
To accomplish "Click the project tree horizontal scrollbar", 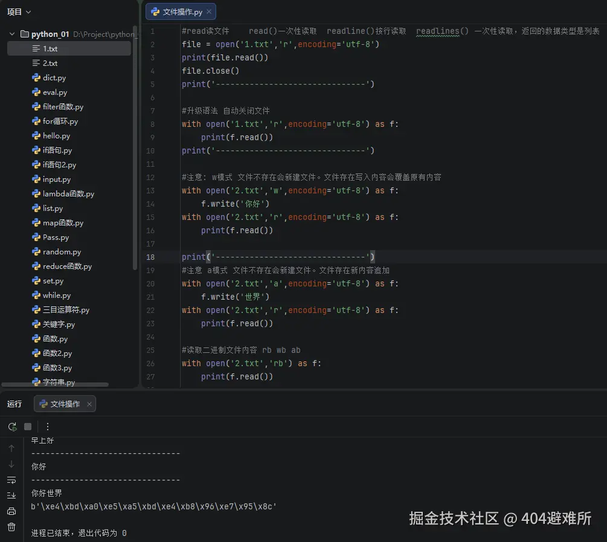I will [x=55, y=384].
